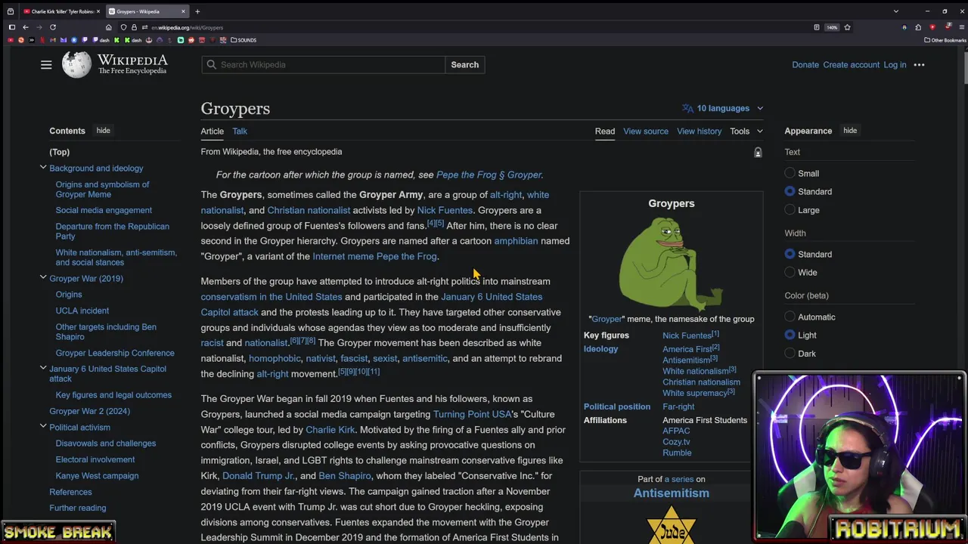Click the Wikipedia globe logo
The width and height of the screenshot is (968, 544).
(76, 65)
